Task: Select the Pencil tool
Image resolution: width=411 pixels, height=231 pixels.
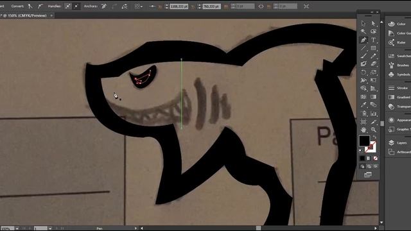Action: [x=373, y=56]
